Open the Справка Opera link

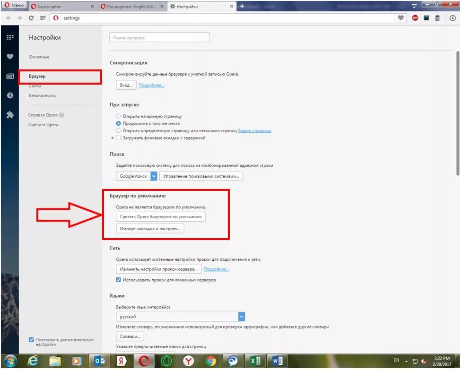coord(43,115)
